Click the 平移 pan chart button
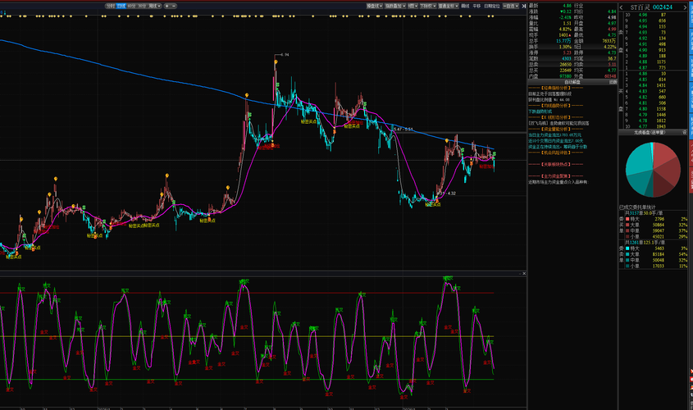This screenshot has height=410, width=693. [476, 6]
